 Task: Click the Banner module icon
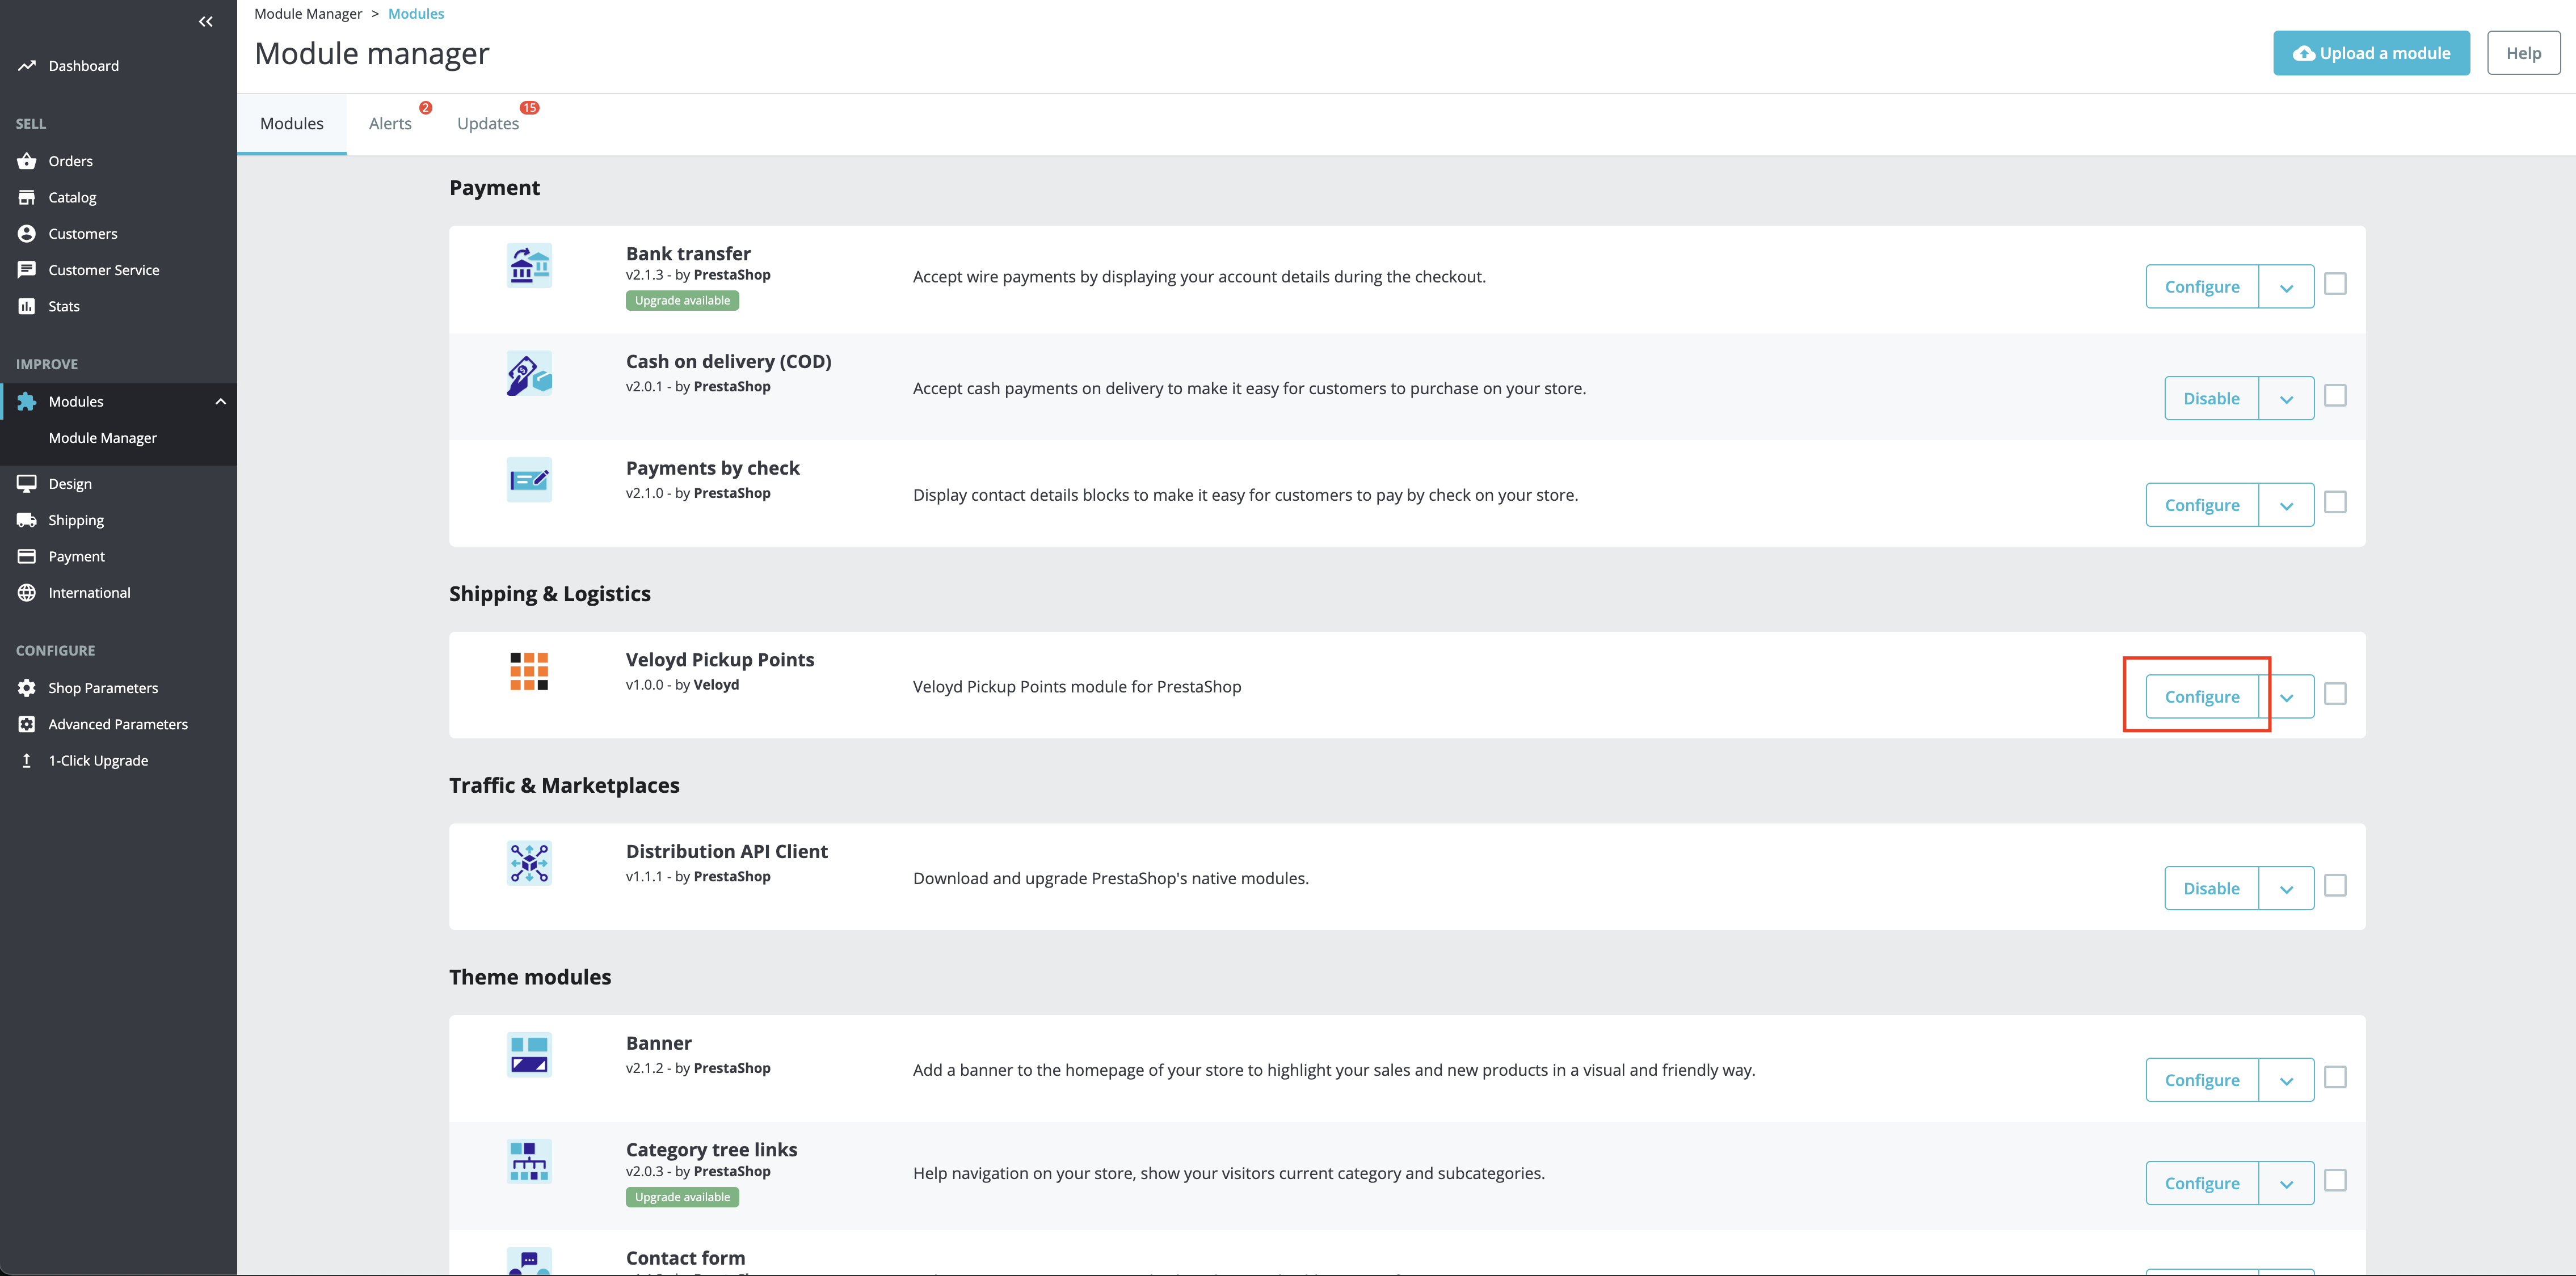[529, 1055]
